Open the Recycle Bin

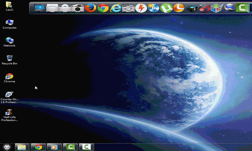click(9, 60)
